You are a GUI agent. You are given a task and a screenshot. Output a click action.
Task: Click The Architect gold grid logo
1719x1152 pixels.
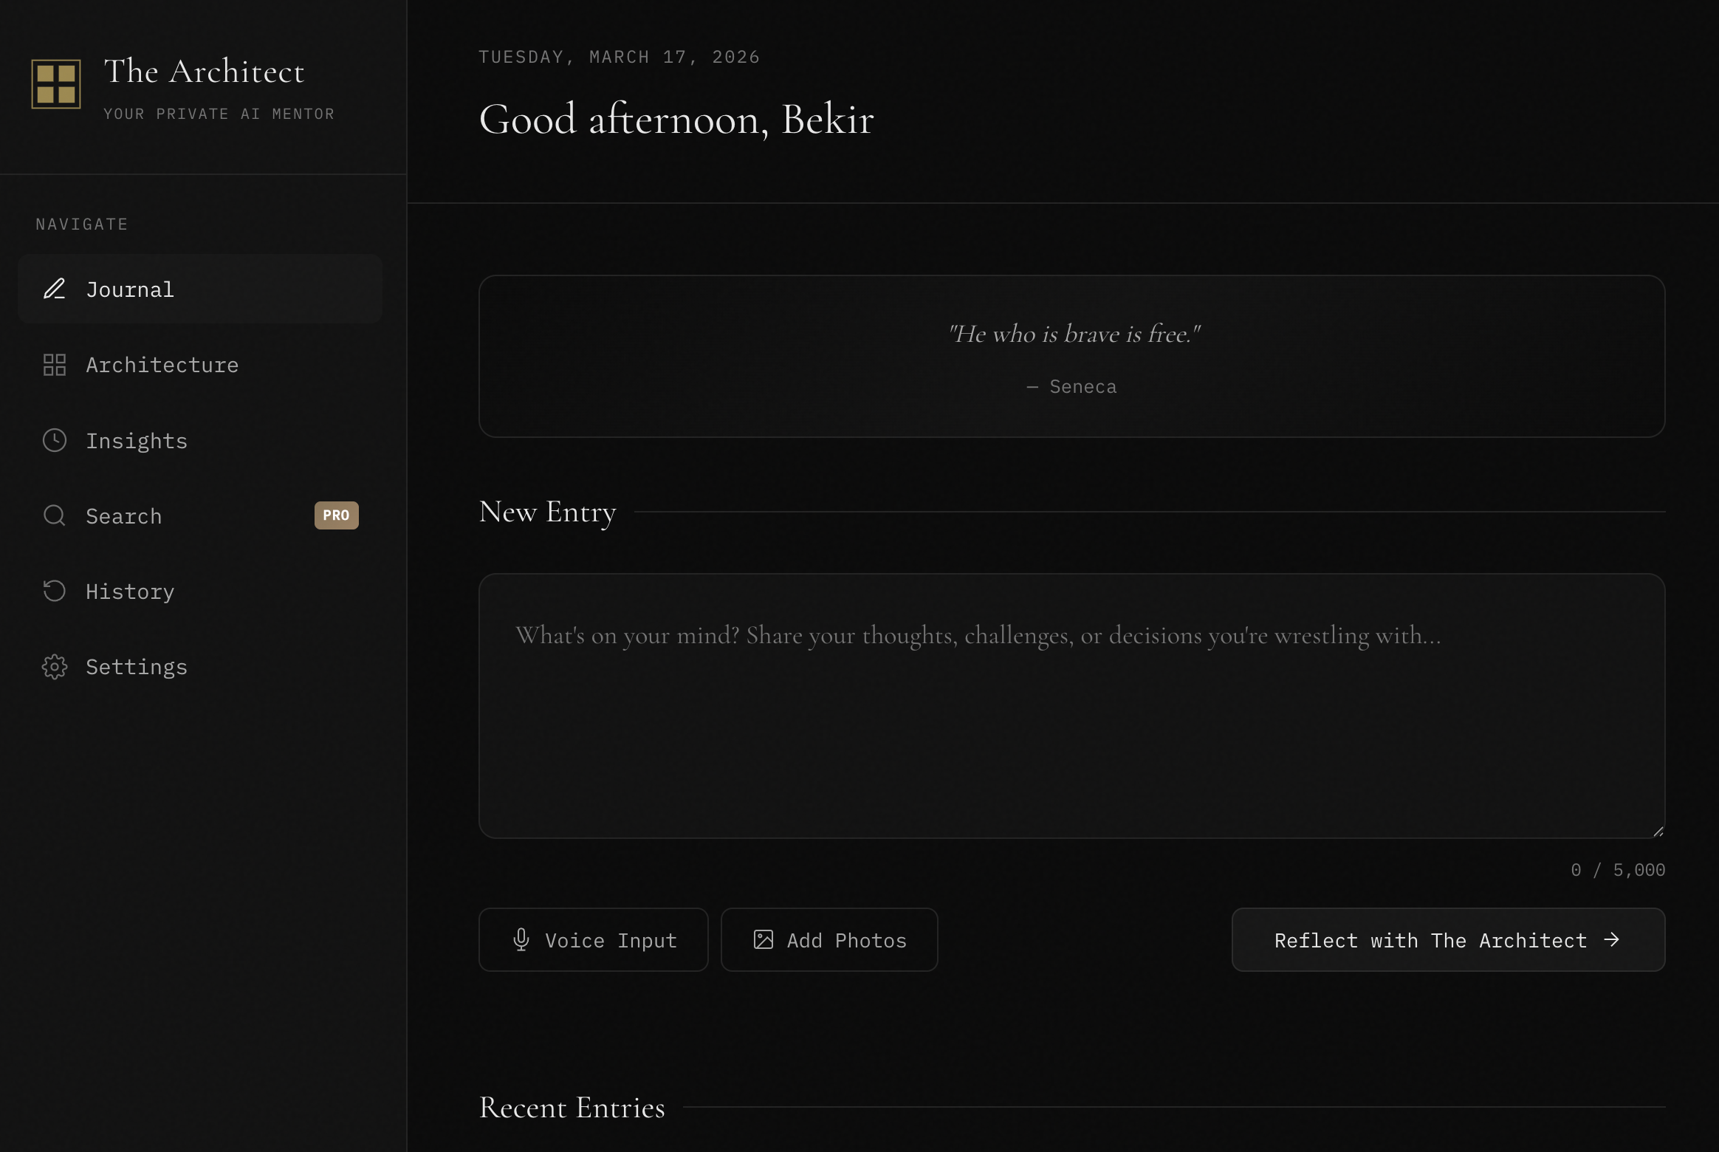(56, 84)
